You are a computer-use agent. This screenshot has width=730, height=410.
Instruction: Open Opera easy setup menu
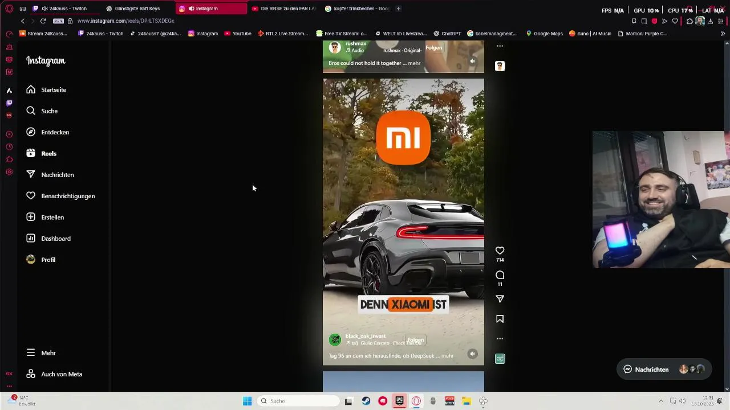click(x=721, y=21)
